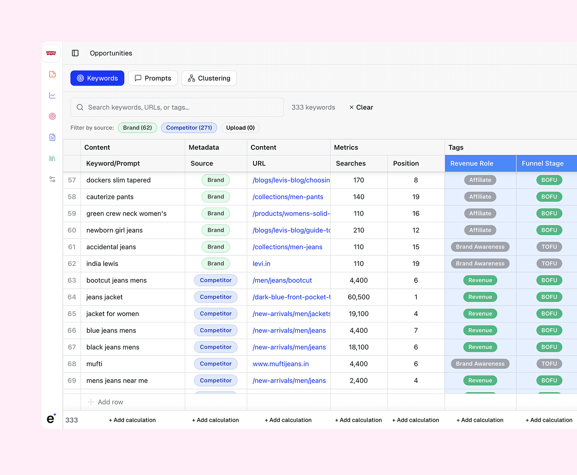Click BOFU tag for mens jeans near me
577x475 pixels.
coord(549,380)
